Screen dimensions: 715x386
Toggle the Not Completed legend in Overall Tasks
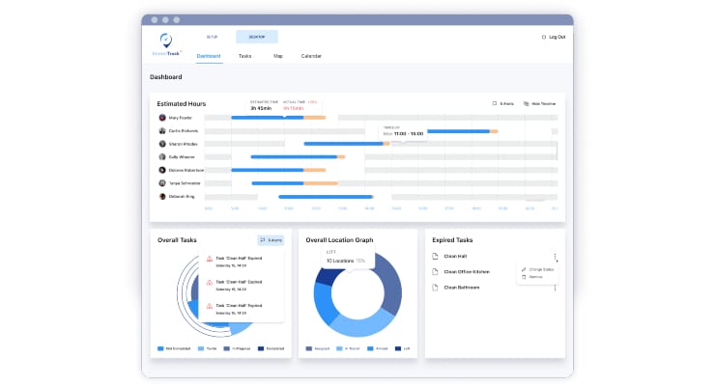pyautogui.click(x=174, y=348)
